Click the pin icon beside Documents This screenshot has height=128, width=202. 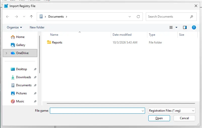click(35, 85)
